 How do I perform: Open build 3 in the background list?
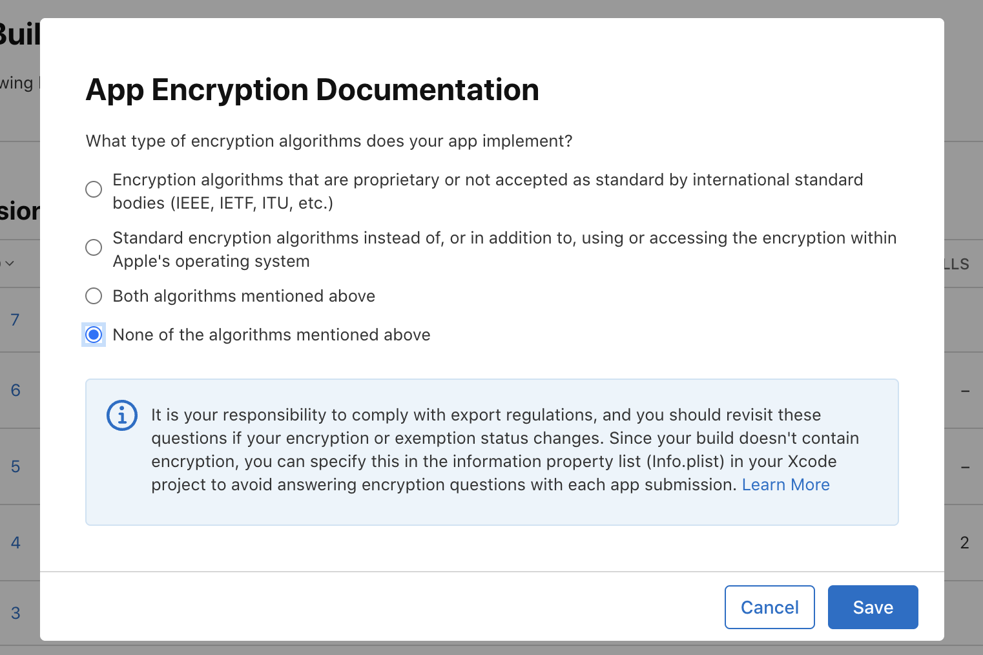(16, 613)
